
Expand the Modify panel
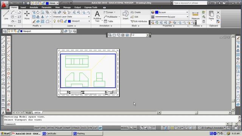click(37, 26)
